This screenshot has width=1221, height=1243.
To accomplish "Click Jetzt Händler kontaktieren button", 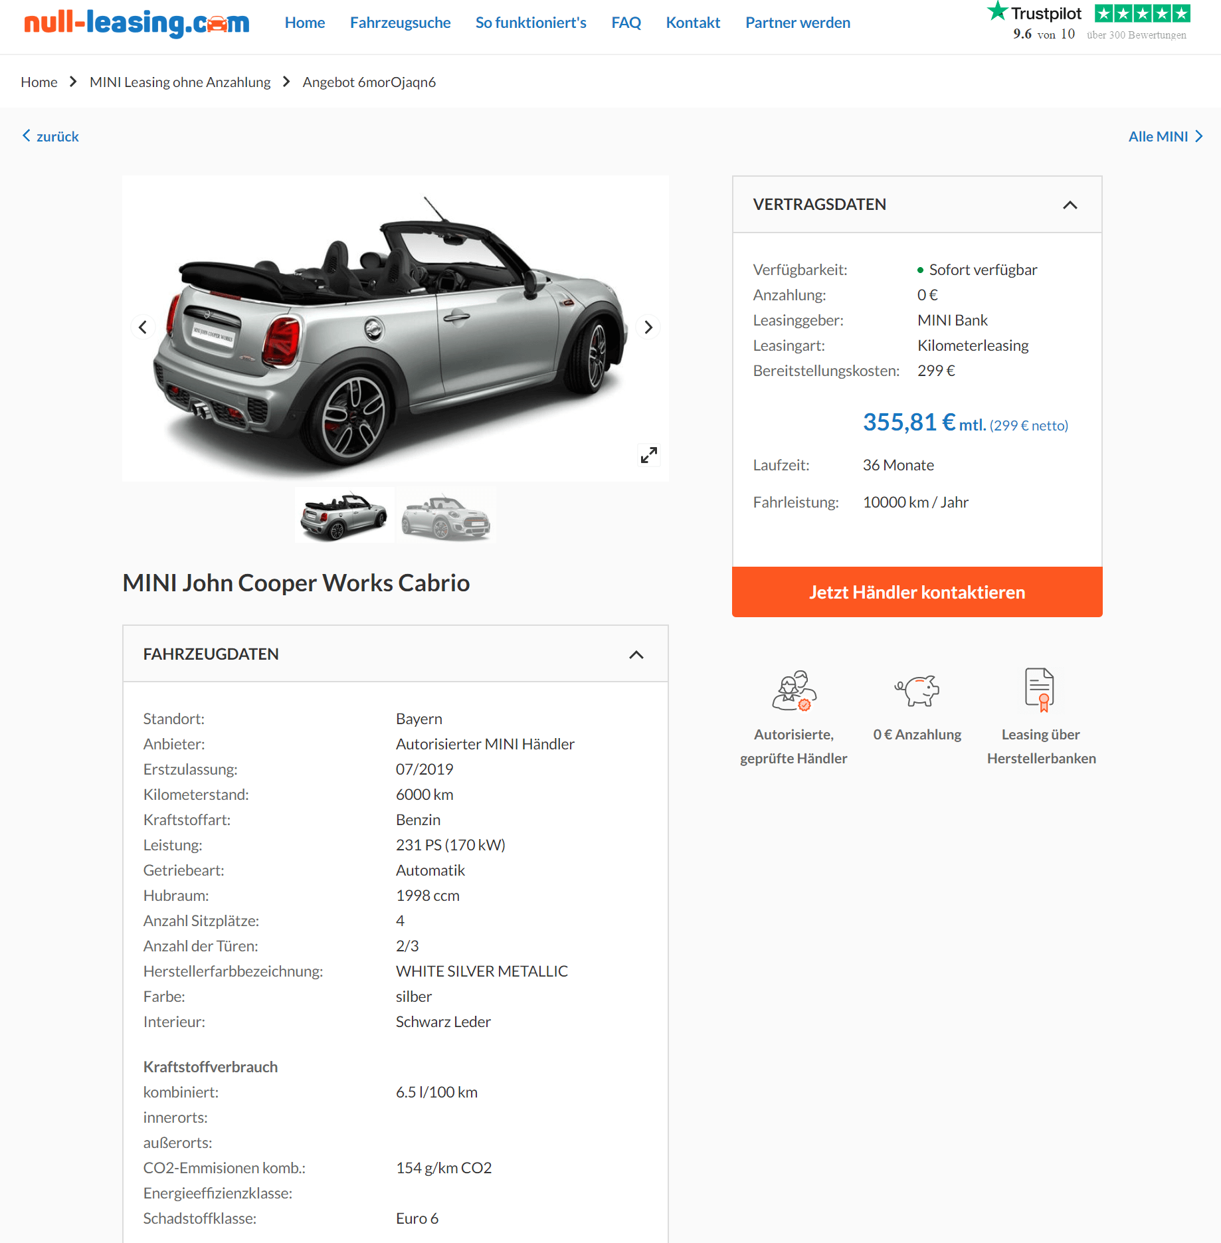I will 917,592.
